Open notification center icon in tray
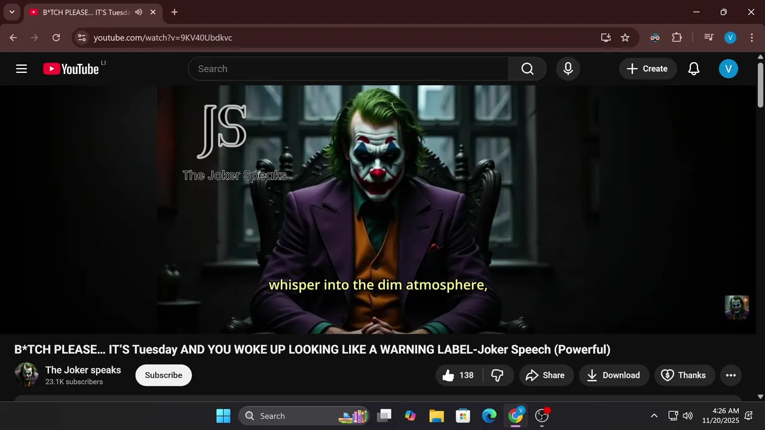 (748, 416)
